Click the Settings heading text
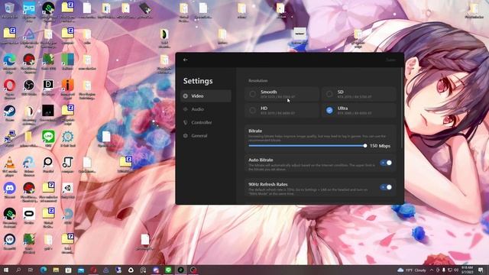The image size is (489, 275). 198,81
